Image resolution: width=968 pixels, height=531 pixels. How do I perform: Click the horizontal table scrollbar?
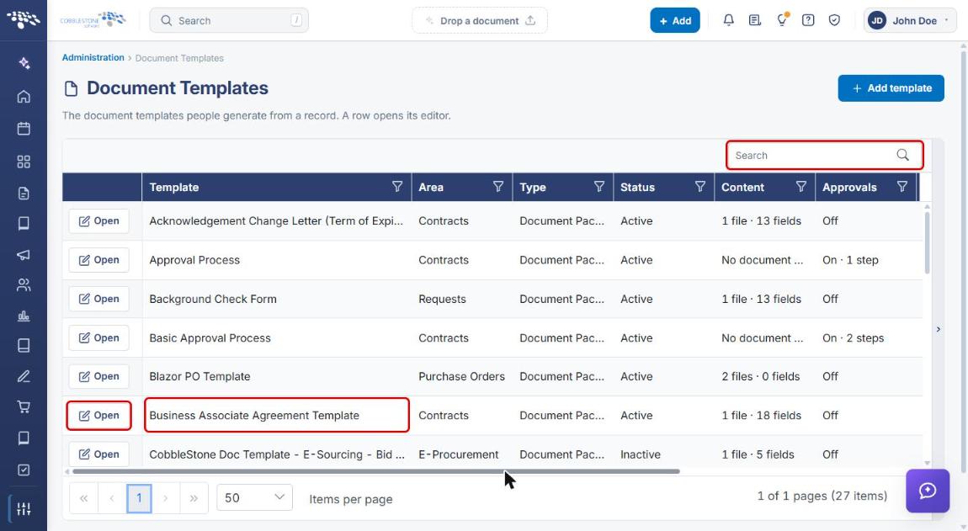coord(376,471)
